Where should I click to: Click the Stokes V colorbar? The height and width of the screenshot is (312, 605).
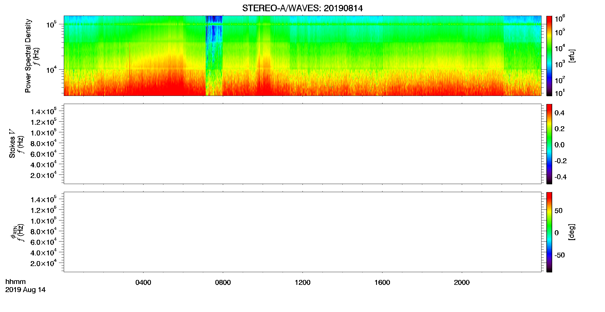click(549, 144)
